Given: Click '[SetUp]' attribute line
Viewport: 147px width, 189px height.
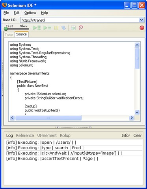Looking at the screenshot, I should click(x=31, y=106).
